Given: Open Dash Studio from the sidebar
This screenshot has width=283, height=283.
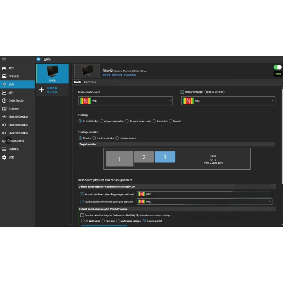Looking at the screenshot, I should tap(16, 101).
